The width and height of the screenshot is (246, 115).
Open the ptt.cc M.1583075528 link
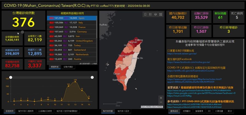(194, 107)
